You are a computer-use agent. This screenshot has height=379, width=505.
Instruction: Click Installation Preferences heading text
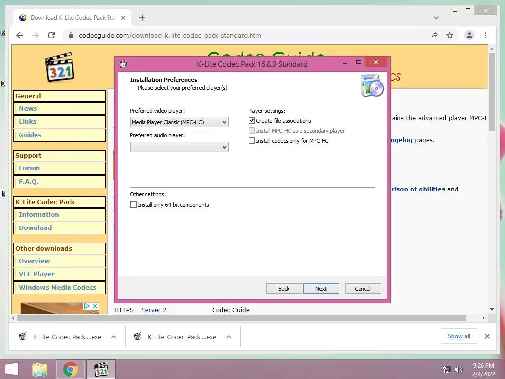pos(164,80)
